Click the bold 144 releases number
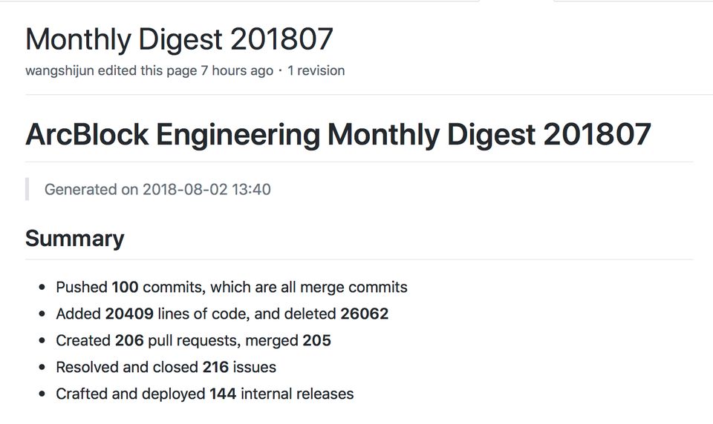The width and height of the screenshot is (713, 424). (223, 394)
